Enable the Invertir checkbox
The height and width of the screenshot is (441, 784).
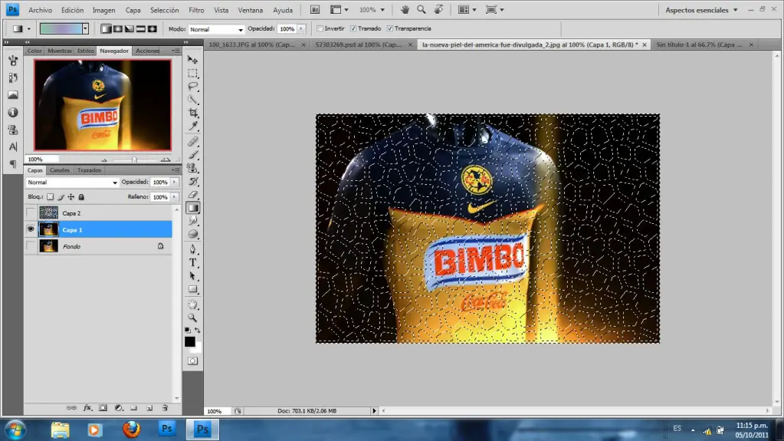pos(320,28)
